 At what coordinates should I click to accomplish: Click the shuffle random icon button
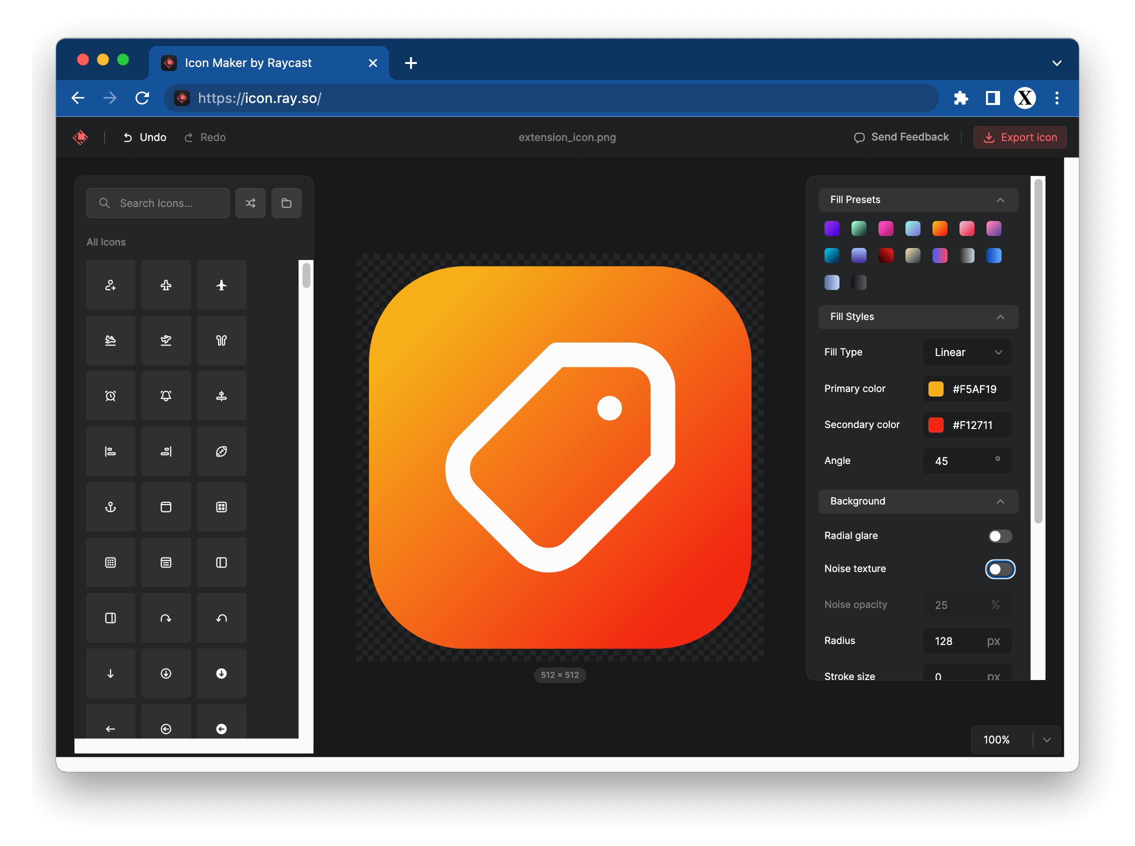(250, 203)
